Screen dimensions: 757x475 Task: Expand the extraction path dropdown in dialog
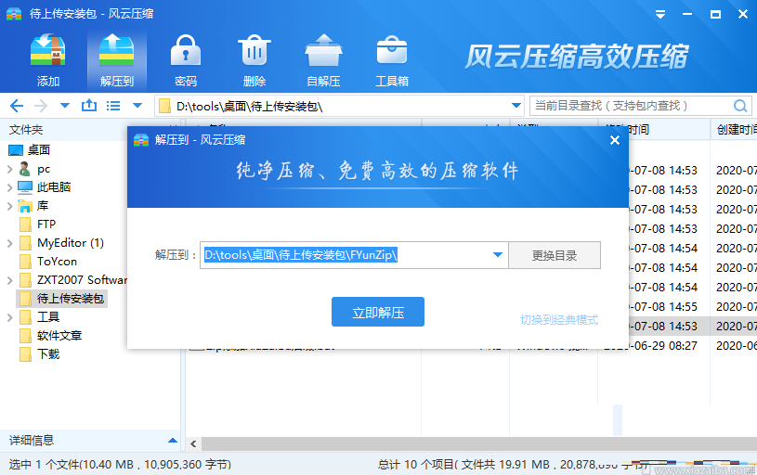point(498,255)
